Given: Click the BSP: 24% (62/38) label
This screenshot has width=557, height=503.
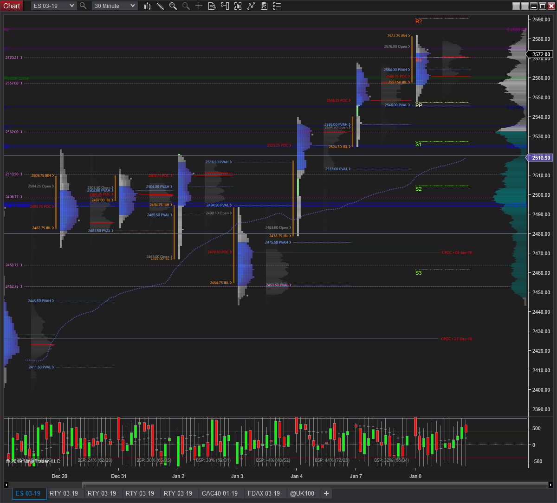Looking at the screenshot, I should (95, 460).
